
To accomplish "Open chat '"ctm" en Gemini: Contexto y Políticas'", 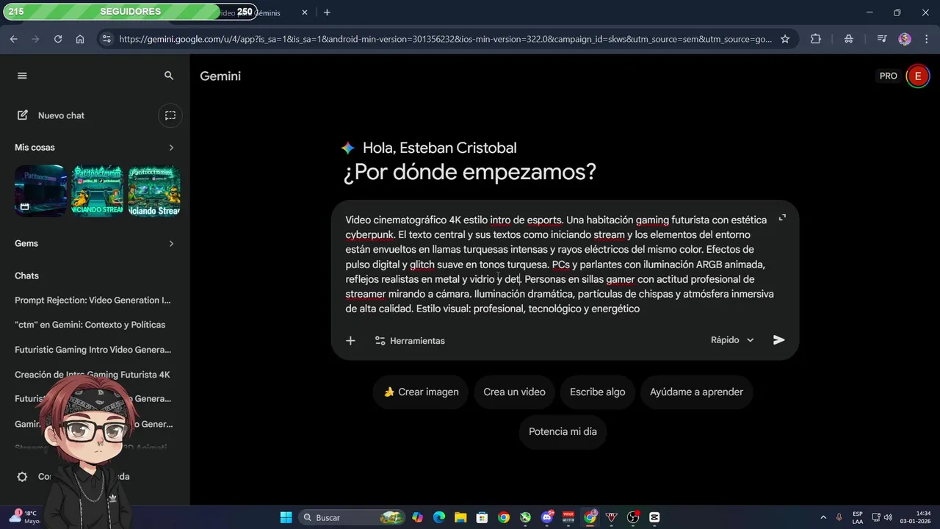I will tap(90, 325).
